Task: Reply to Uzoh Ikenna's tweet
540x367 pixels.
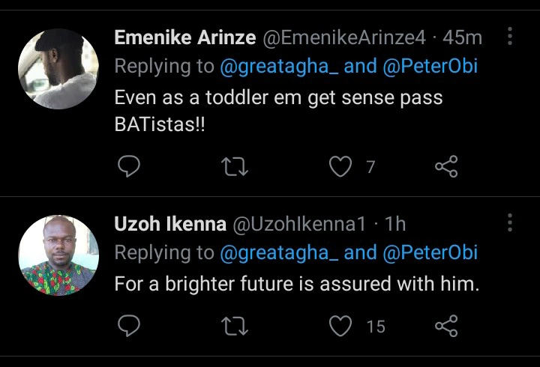Action: tap(130, 326)
